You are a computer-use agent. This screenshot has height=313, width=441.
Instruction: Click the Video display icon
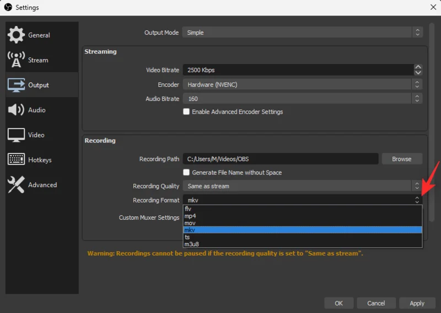click(15, 135)
